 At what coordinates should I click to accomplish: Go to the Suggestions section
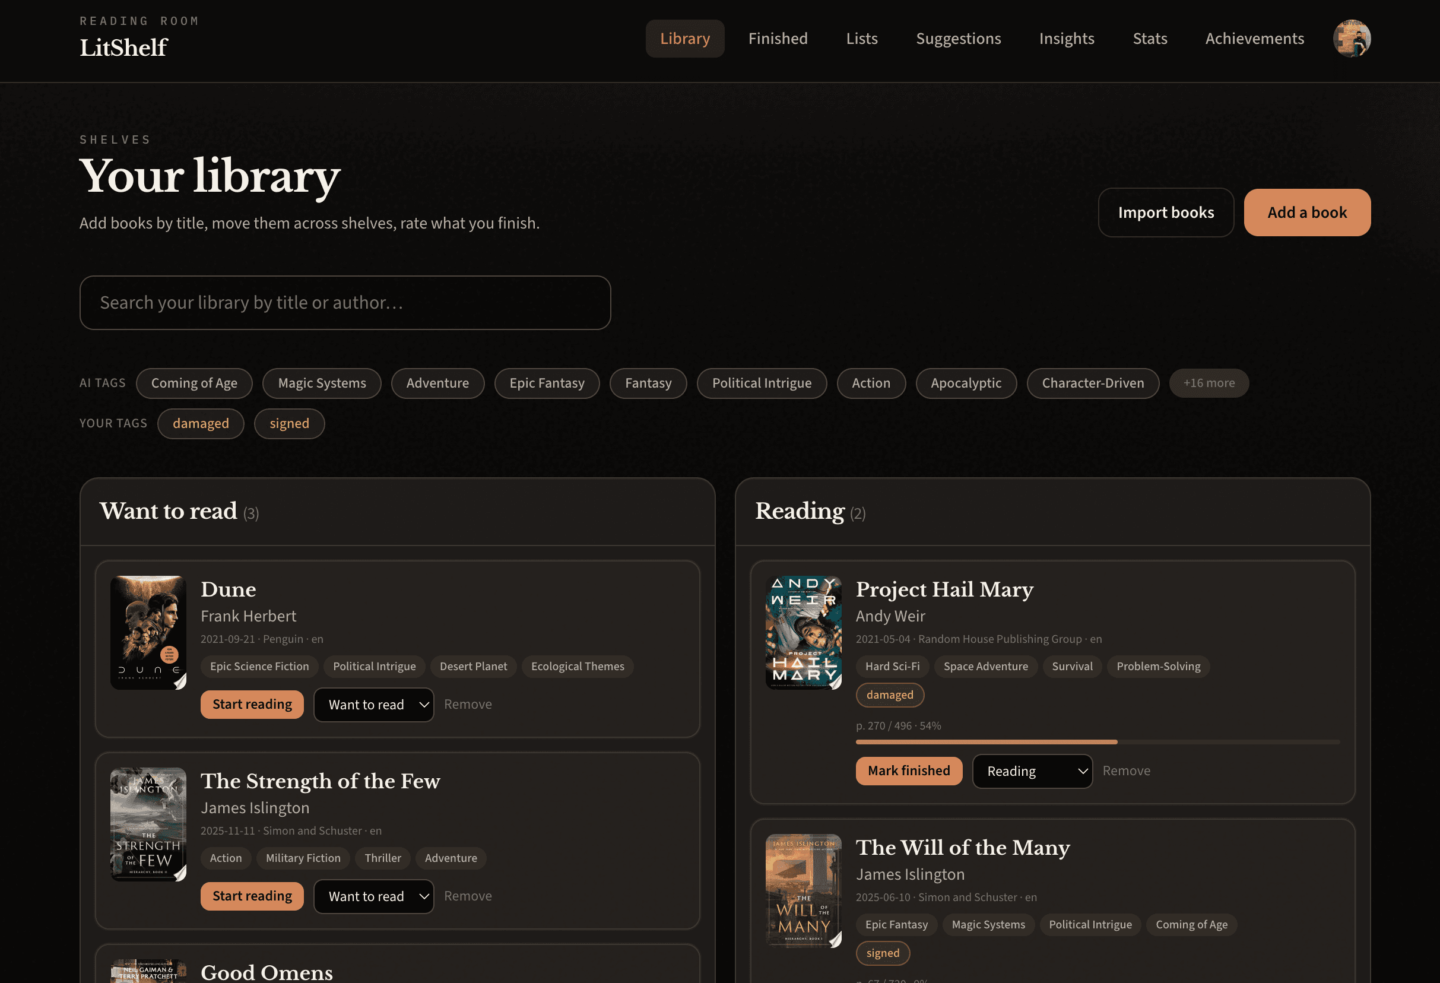pyautogui.click(x=958, y=39)
